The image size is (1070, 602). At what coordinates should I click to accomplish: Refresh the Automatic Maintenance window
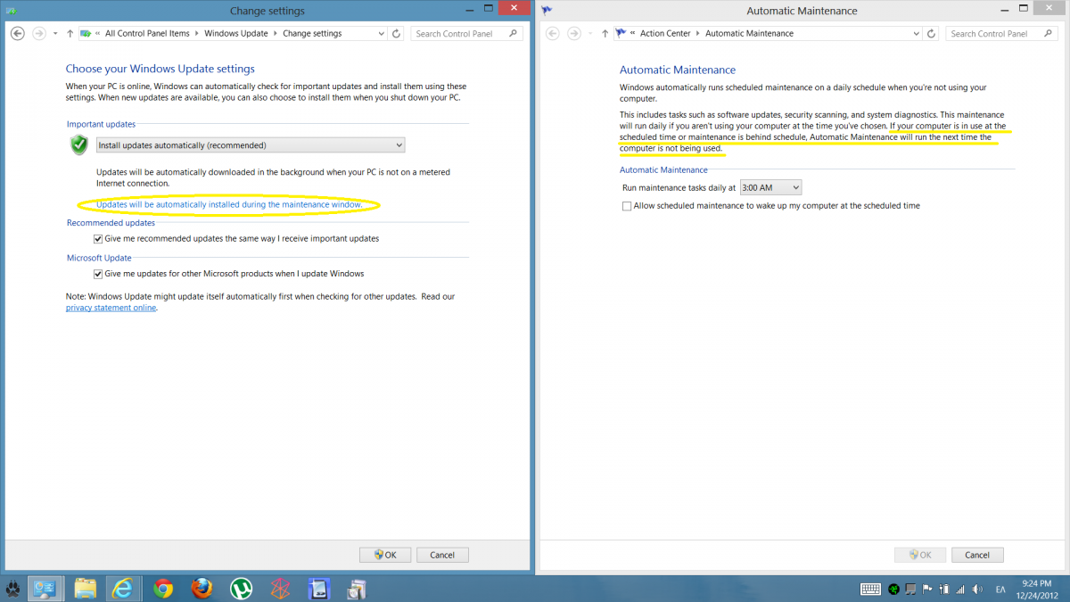point(932,33)
